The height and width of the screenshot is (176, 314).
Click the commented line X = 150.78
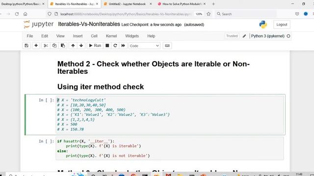pos(70,129)
